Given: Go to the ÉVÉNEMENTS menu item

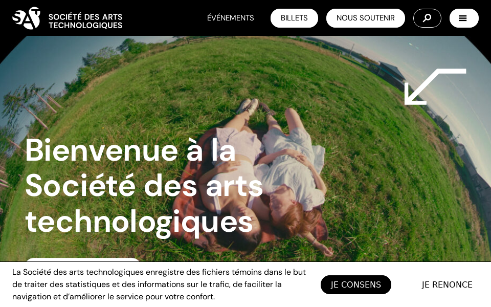Looking at the screenshot, I should [x=231, y=18].
